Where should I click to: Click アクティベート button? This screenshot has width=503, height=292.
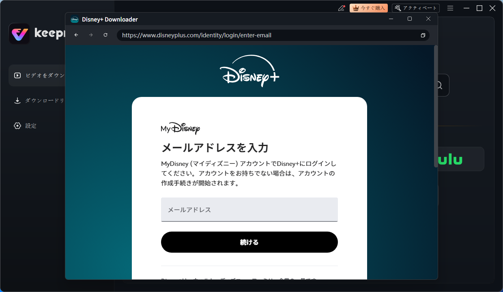tap(416, 8)
